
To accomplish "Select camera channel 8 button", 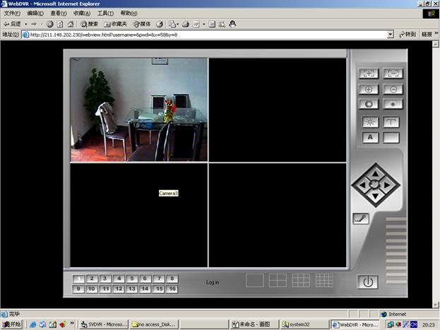I will [x=172, y=278].
